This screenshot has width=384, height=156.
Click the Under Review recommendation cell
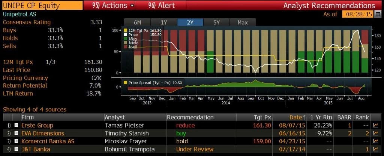[195, 149]
